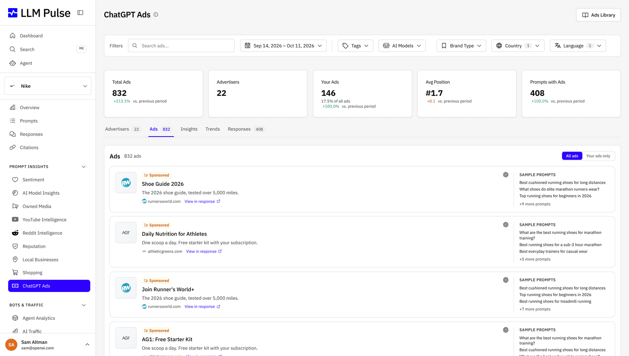The width and height of the screenshot is (629, 356).
Task: Switch to Your ads only
Action: [598, 156]
